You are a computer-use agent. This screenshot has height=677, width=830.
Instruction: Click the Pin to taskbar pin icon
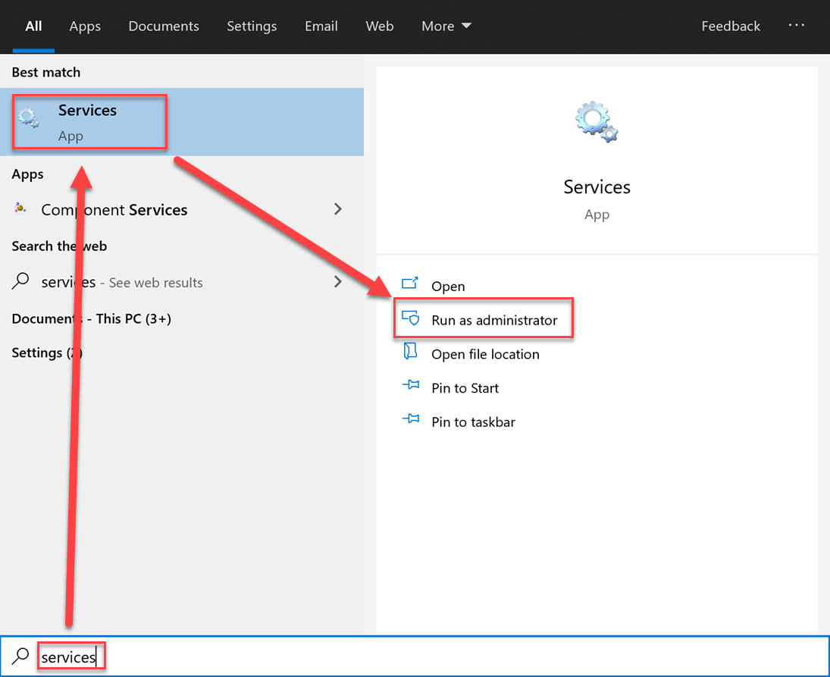[x=410, y=420]
